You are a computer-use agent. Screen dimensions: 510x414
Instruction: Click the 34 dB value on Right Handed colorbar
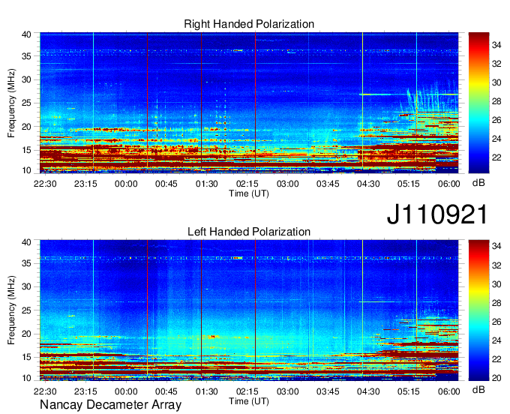pyautogui.click(x=496, y=45)
